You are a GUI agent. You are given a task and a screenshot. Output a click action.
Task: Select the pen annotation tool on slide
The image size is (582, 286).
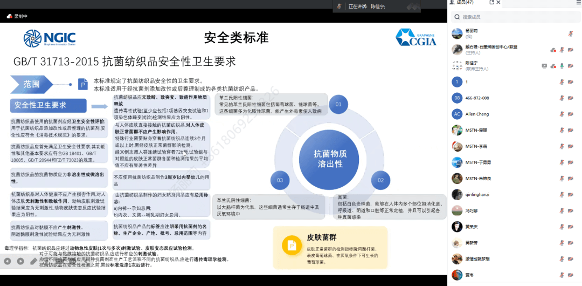click(x=34, y=261)
